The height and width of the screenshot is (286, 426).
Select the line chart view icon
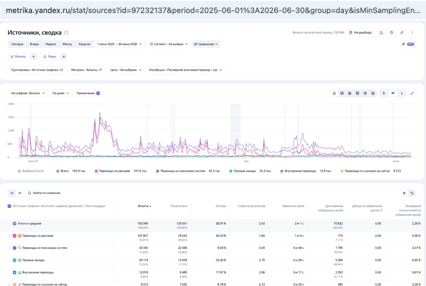[334, 93]
